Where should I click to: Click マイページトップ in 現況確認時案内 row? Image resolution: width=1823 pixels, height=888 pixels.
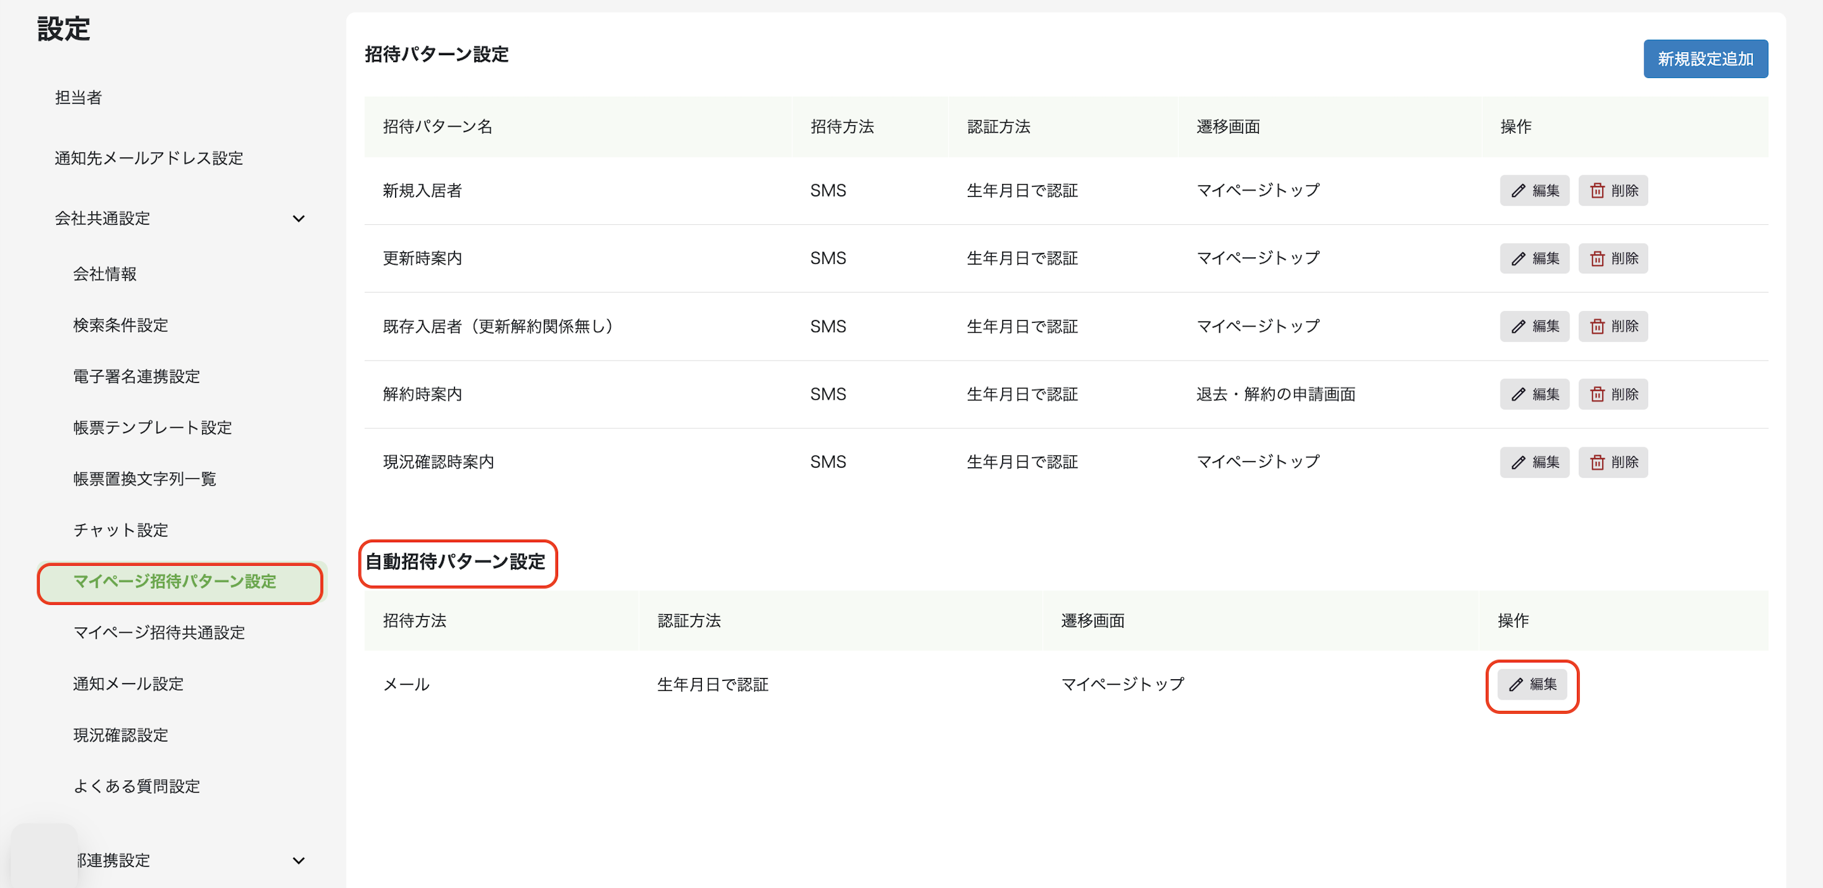point(1258,462)
